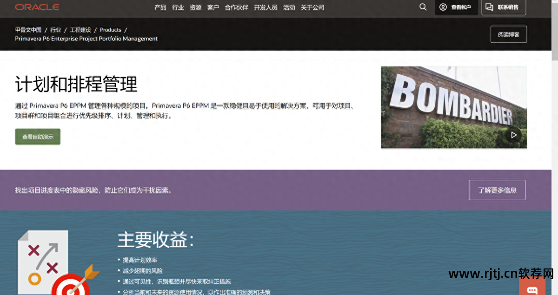The width and height of the screenshot is (558, 295).
Task: Open the 产品 menu
Action: tap(160, 7)
